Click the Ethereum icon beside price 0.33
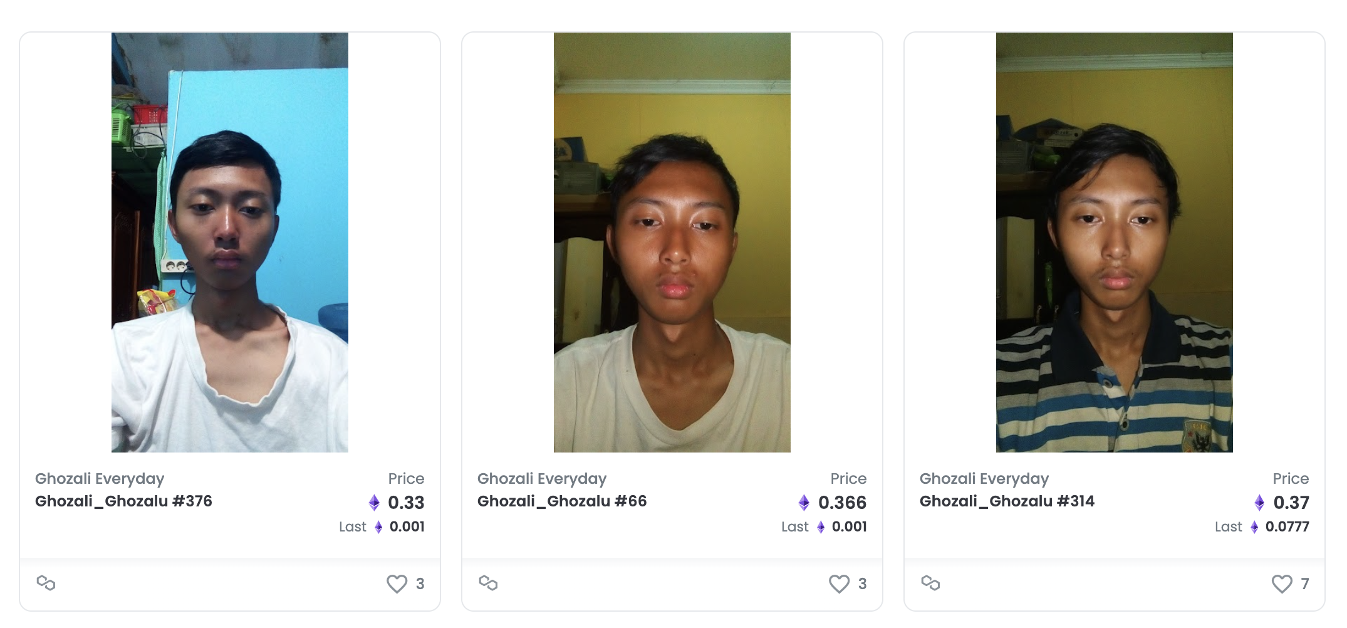This screenshot has width=1347, height=628. tap(374, 503)
